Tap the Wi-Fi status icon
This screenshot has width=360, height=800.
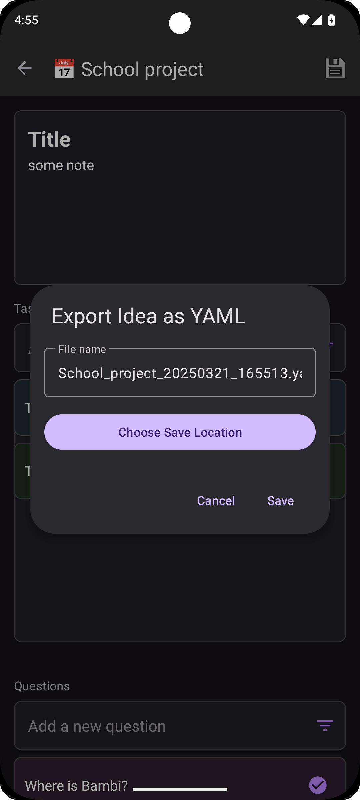click(303, 20)
